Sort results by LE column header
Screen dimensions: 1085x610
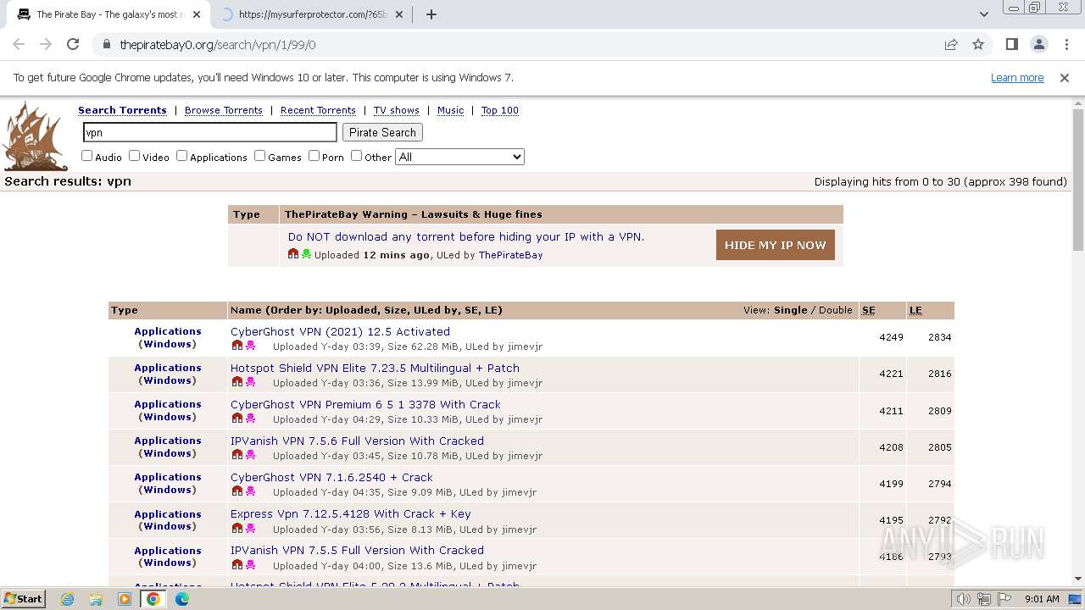pos(915,310)
